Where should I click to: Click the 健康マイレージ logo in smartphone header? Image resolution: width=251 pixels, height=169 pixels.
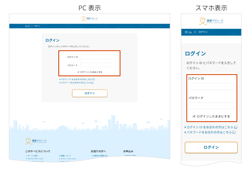point(211,21)
